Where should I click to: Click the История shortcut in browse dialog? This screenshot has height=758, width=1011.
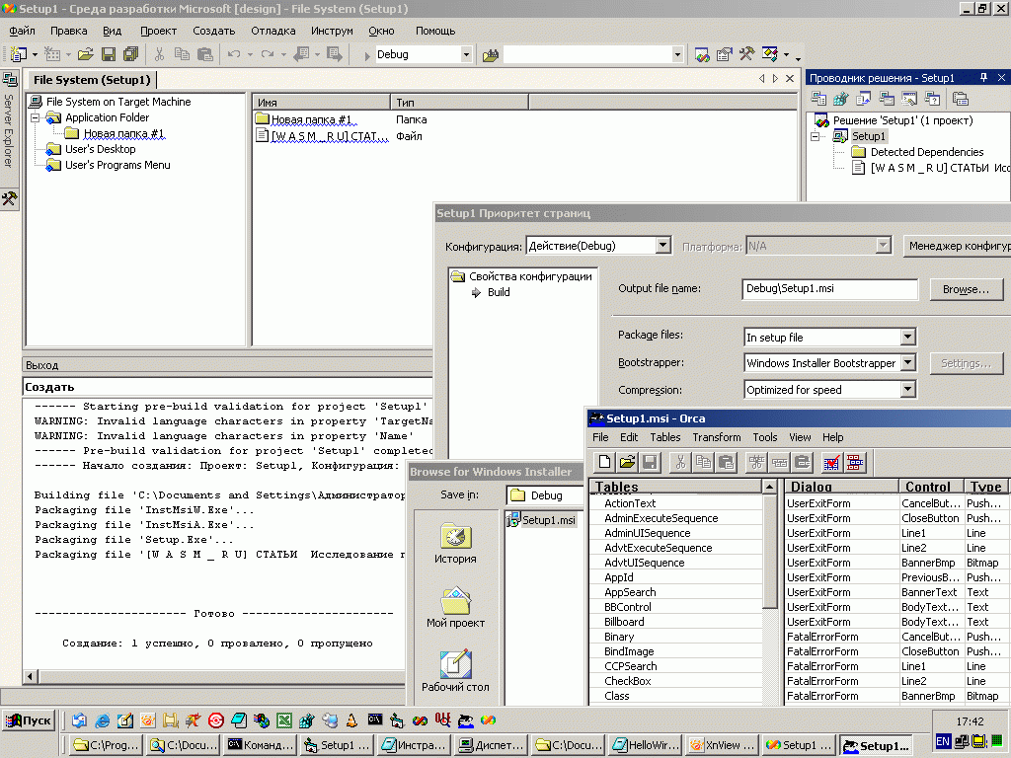pos(455,544)
